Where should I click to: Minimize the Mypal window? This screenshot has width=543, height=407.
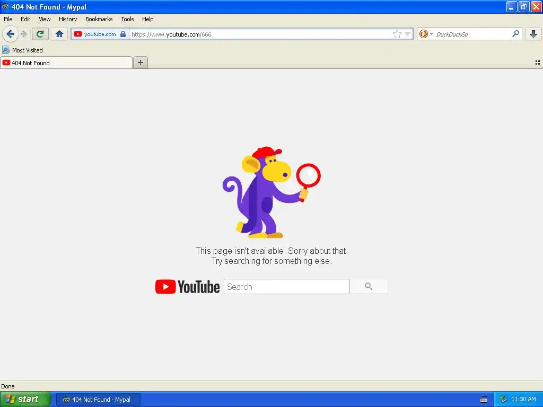pyautogui.click(x=512, y=6)
